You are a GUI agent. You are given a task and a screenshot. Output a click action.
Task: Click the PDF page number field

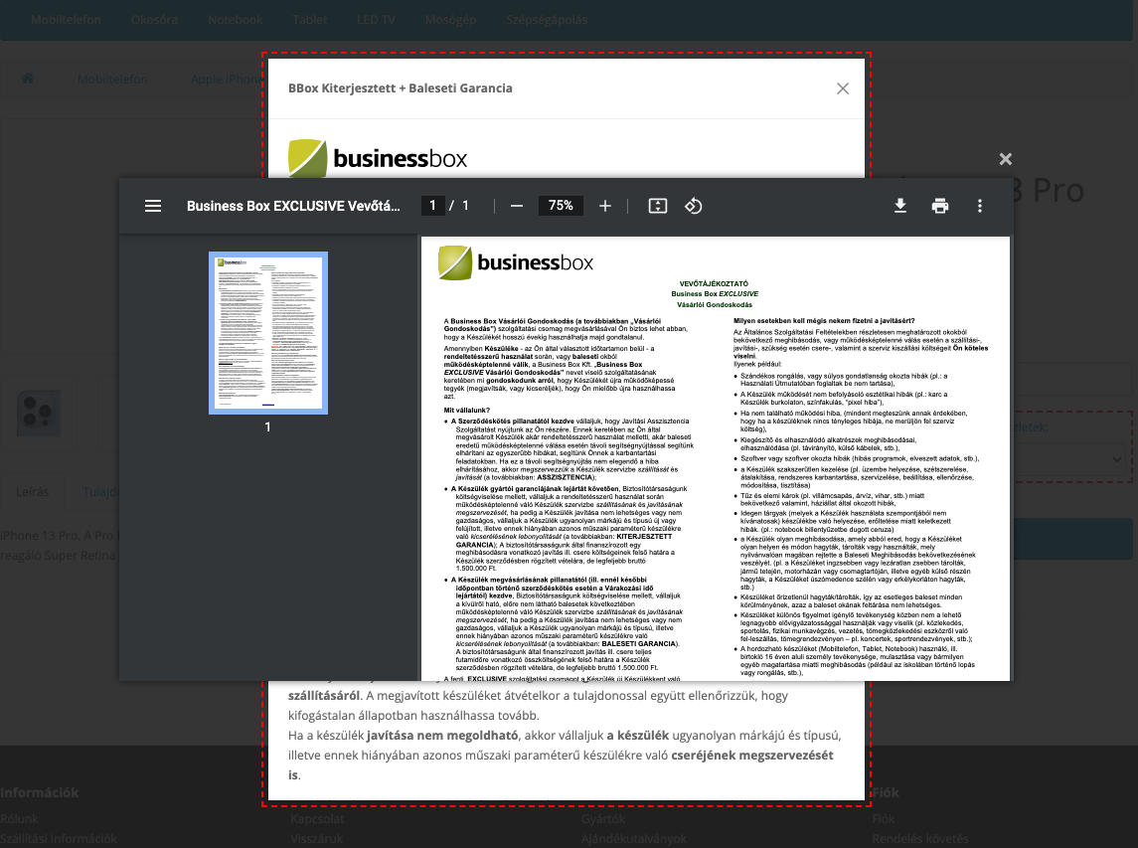tap(432, 206)
